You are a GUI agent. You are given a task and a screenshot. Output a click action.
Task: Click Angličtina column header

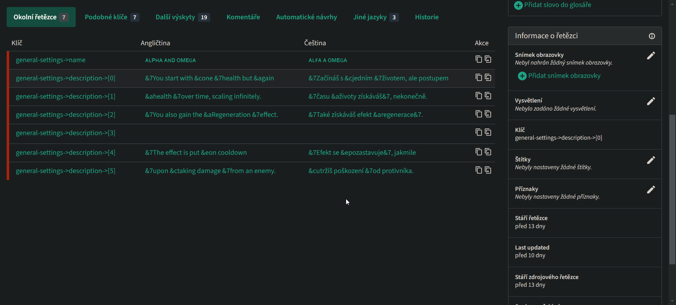coord(155,43)
